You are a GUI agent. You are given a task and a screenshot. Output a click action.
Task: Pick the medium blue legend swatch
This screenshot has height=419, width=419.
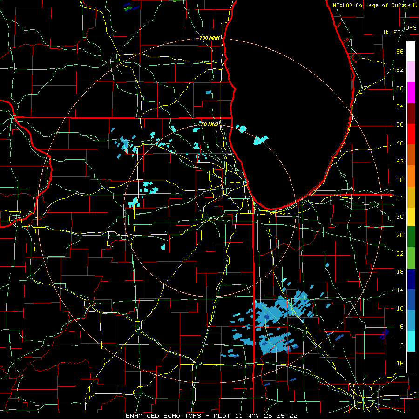(411, 299)
